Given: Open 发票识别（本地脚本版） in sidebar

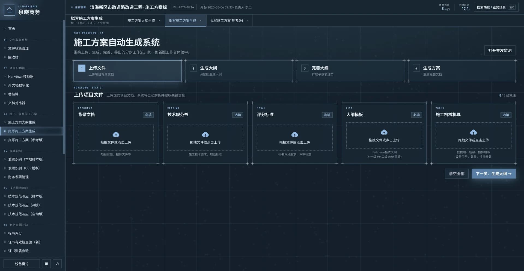Looking at the screenshot, I should (x=31, y=159).
